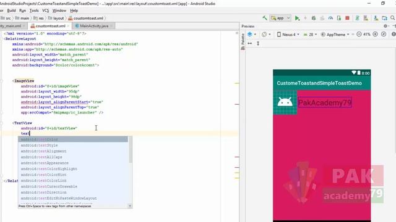Screen dimensions: 396x222
Task: Open the AVD Manager icon
Action: tap(366, 18)
